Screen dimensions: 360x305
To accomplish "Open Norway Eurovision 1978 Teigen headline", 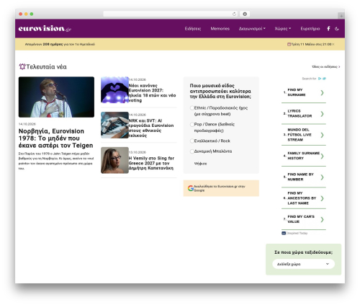I will [55, 138].
